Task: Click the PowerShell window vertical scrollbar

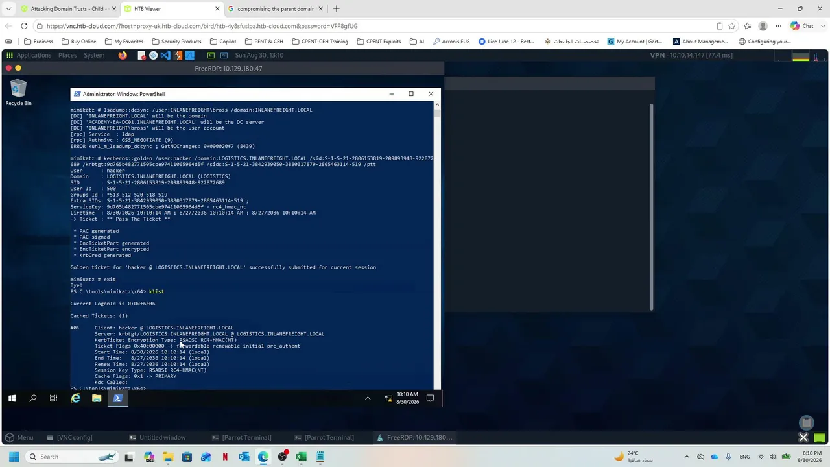Action: click(438, 245)
